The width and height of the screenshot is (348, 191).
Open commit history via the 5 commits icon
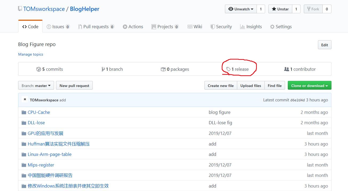point(39,69)
